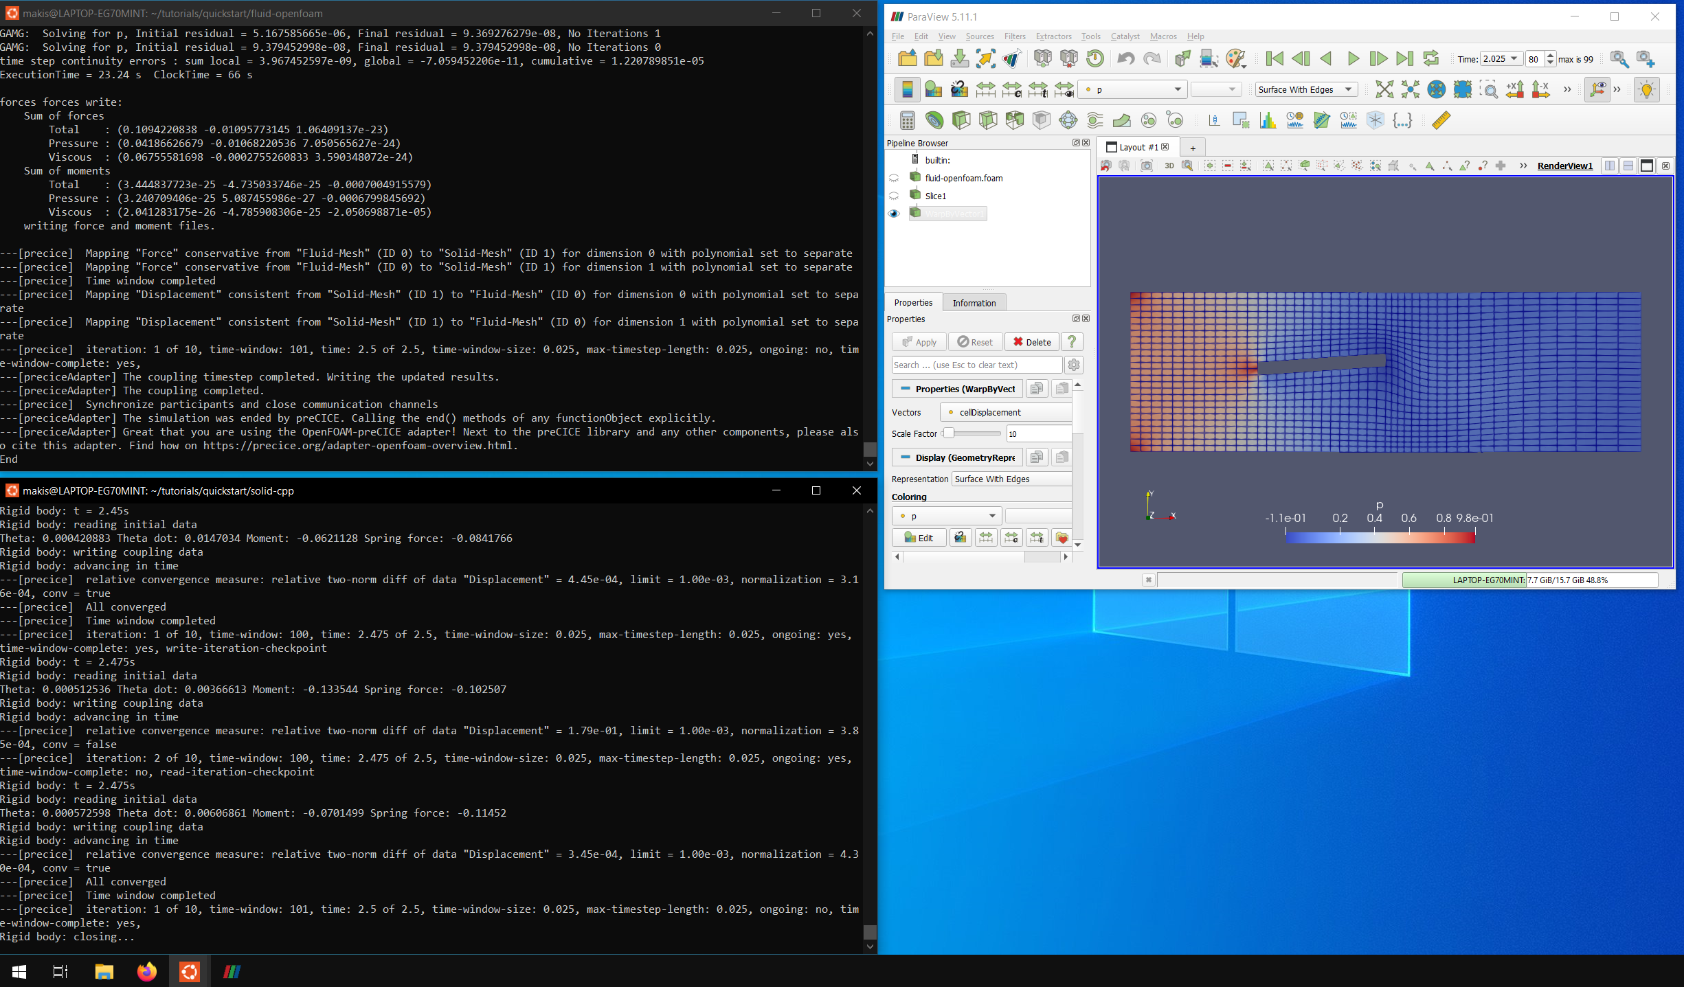The width and height of the screenshot is (1684, 987).
Task: Open the Glyph filter
Action: (1068, 120)
